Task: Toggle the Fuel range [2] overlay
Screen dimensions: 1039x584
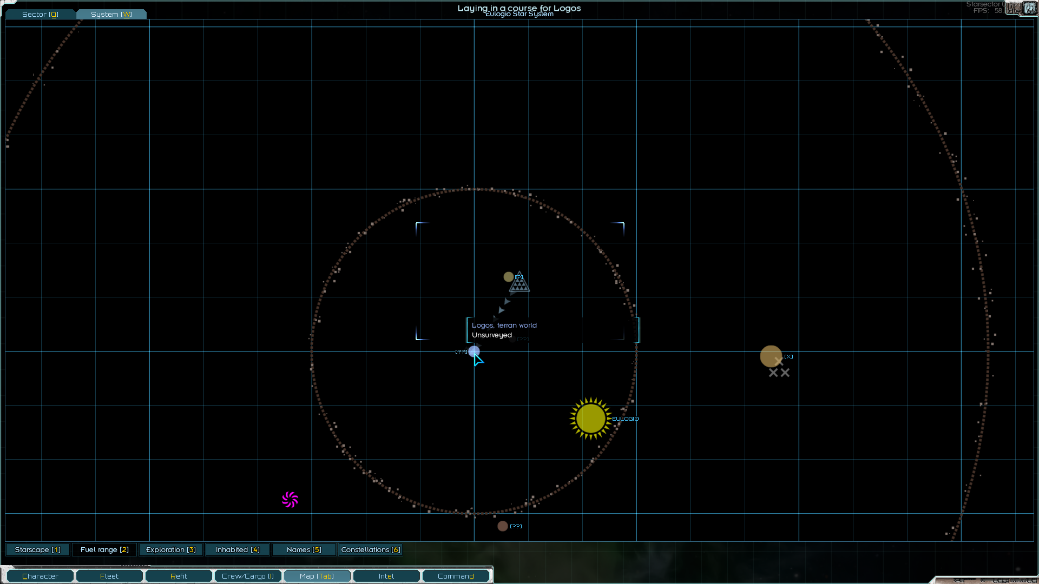Action: pos(104,549)
